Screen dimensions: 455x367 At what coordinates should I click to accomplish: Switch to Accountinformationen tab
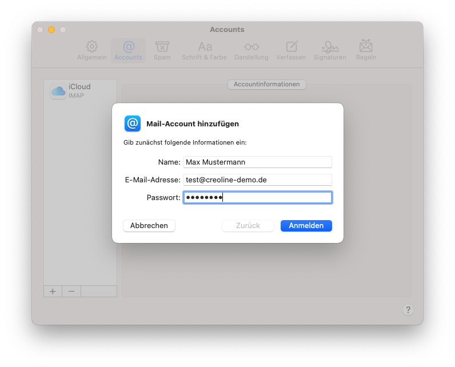pyautogui.click(x=267, y=85)
